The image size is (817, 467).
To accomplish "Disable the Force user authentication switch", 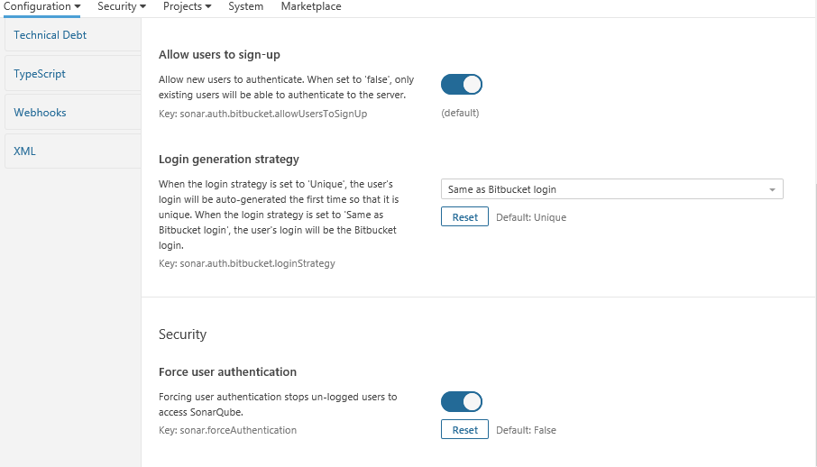I will [462, 401].
